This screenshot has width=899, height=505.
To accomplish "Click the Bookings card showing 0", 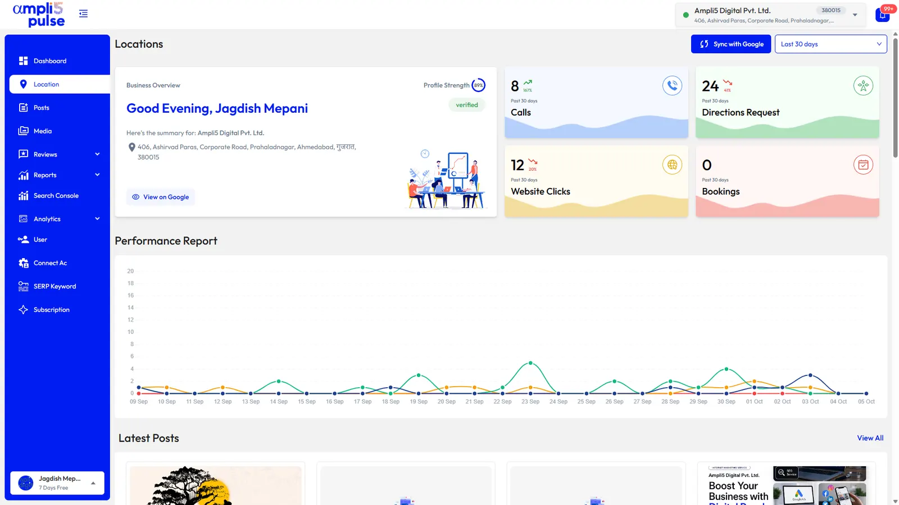I will coord(787,182).
